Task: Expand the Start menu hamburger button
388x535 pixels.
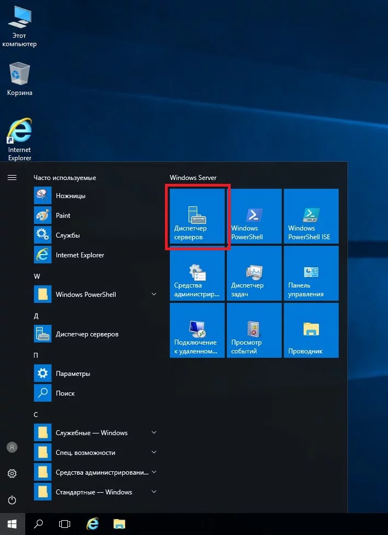Action: pyautogui.click(x=12, y=177)
